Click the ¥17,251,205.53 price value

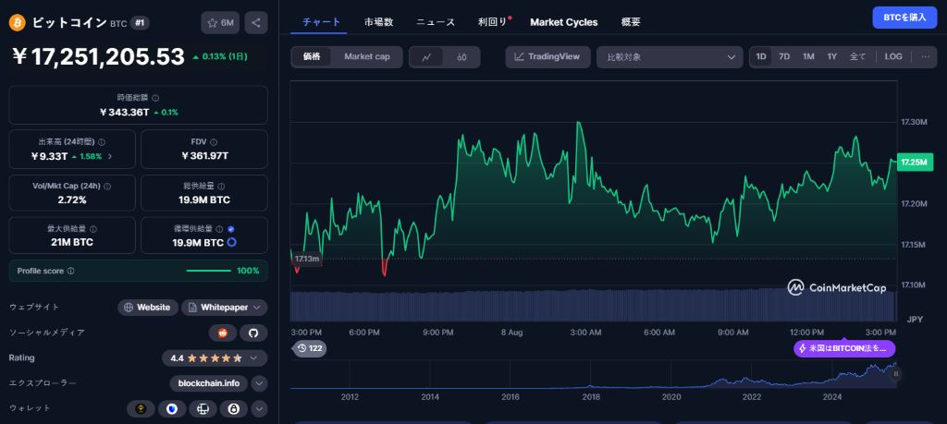98,56
